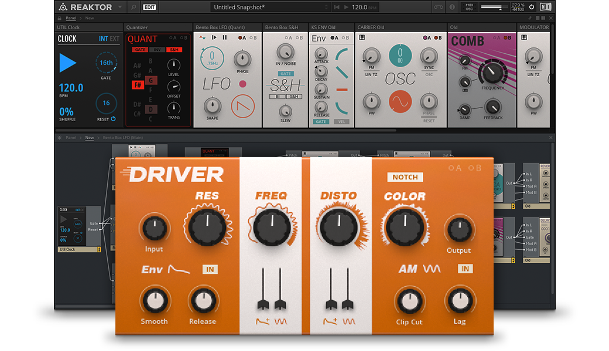Select the G note in Quantizer
The width and height of the screenshot is (609, 351).
[x=150, y=80]
